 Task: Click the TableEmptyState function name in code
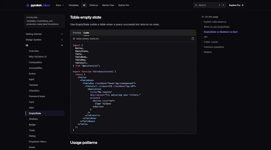tap(102, 71)
